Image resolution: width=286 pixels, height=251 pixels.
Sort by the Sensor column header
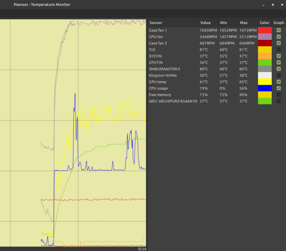pos(156,22)
